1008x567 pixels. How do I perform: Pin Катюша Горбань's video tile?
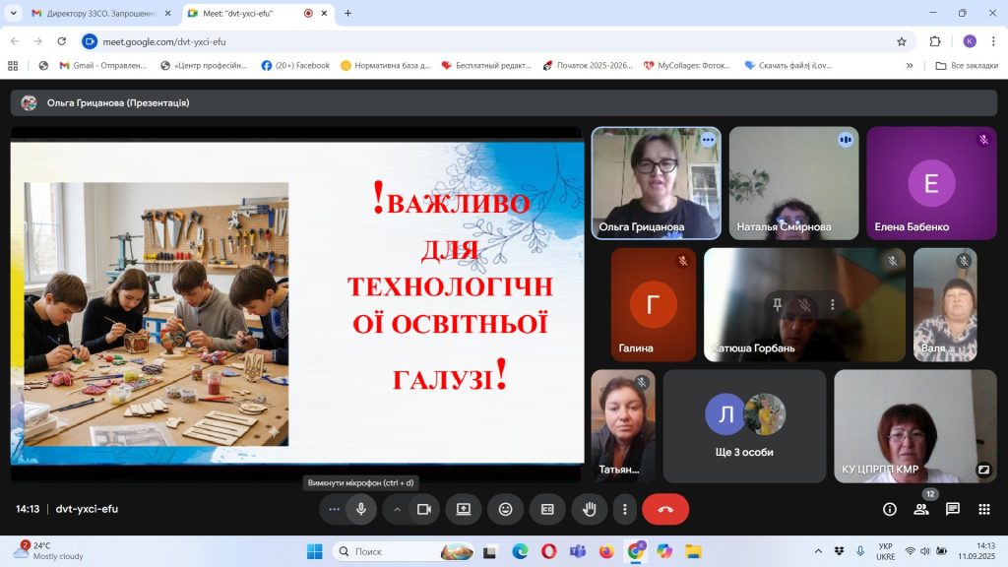(778, 304)
